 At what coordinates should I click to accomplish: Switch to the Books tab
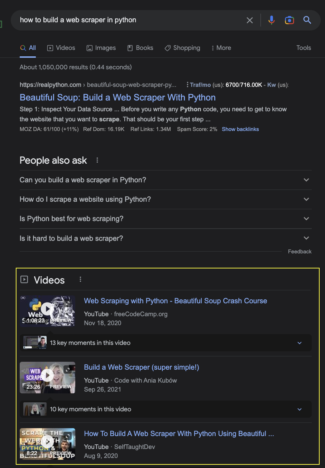[140, 48]
